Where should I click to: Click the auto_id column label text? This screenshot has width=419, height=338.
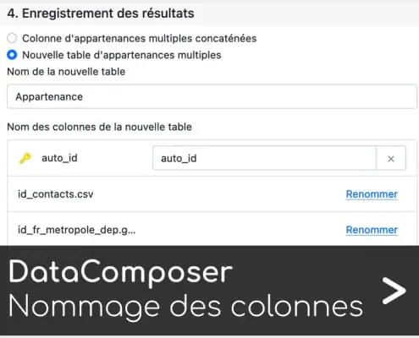pyautogui.click(x=59, y=158)
